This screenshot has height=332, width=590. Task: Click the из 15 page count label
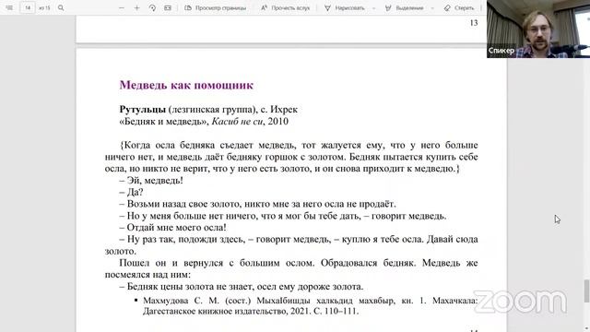click(x=44, y=7)
